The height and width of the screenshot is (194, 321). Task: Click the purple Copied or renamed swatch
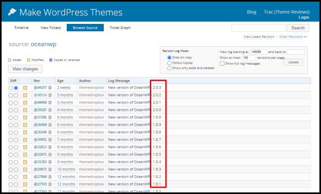pyautogui.click(x=51, y=60)
